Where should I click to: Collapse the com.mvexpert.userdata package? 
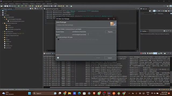[5, 19]
